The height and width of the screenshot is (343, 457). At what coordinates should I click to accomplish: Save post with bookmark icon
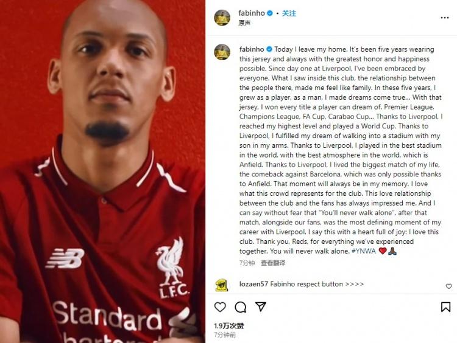[x=445, y=307]
